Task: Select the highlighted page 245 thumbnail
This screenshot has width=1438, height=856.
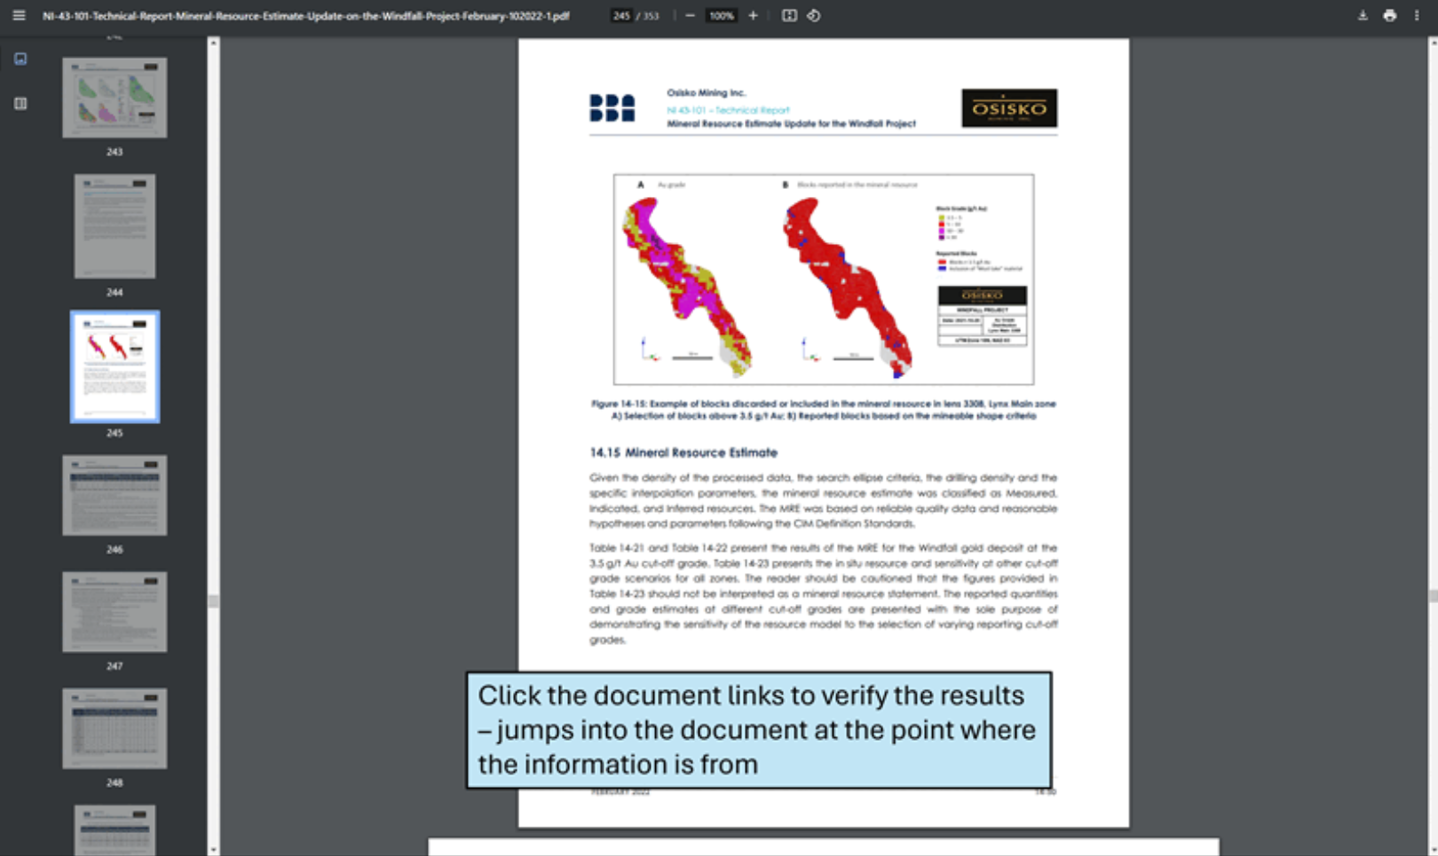Action: tap(115, 366)
